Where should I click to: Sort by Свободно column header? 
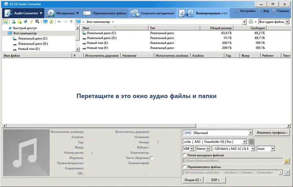[x=250, y=28]
